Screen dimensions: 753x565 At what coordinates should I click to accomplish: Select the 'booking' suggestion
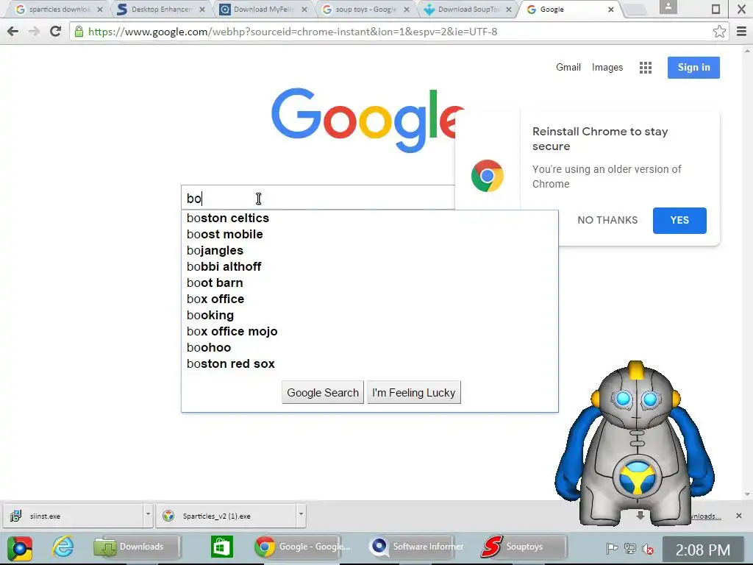(x=370, y=315)
